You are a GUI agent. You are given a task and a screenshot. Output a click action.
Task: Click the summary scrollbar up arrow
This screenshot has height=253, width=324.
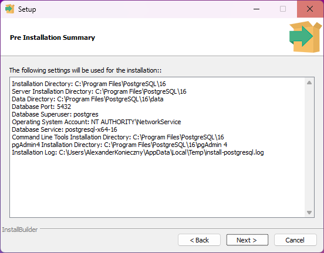(x=309, y=83)
